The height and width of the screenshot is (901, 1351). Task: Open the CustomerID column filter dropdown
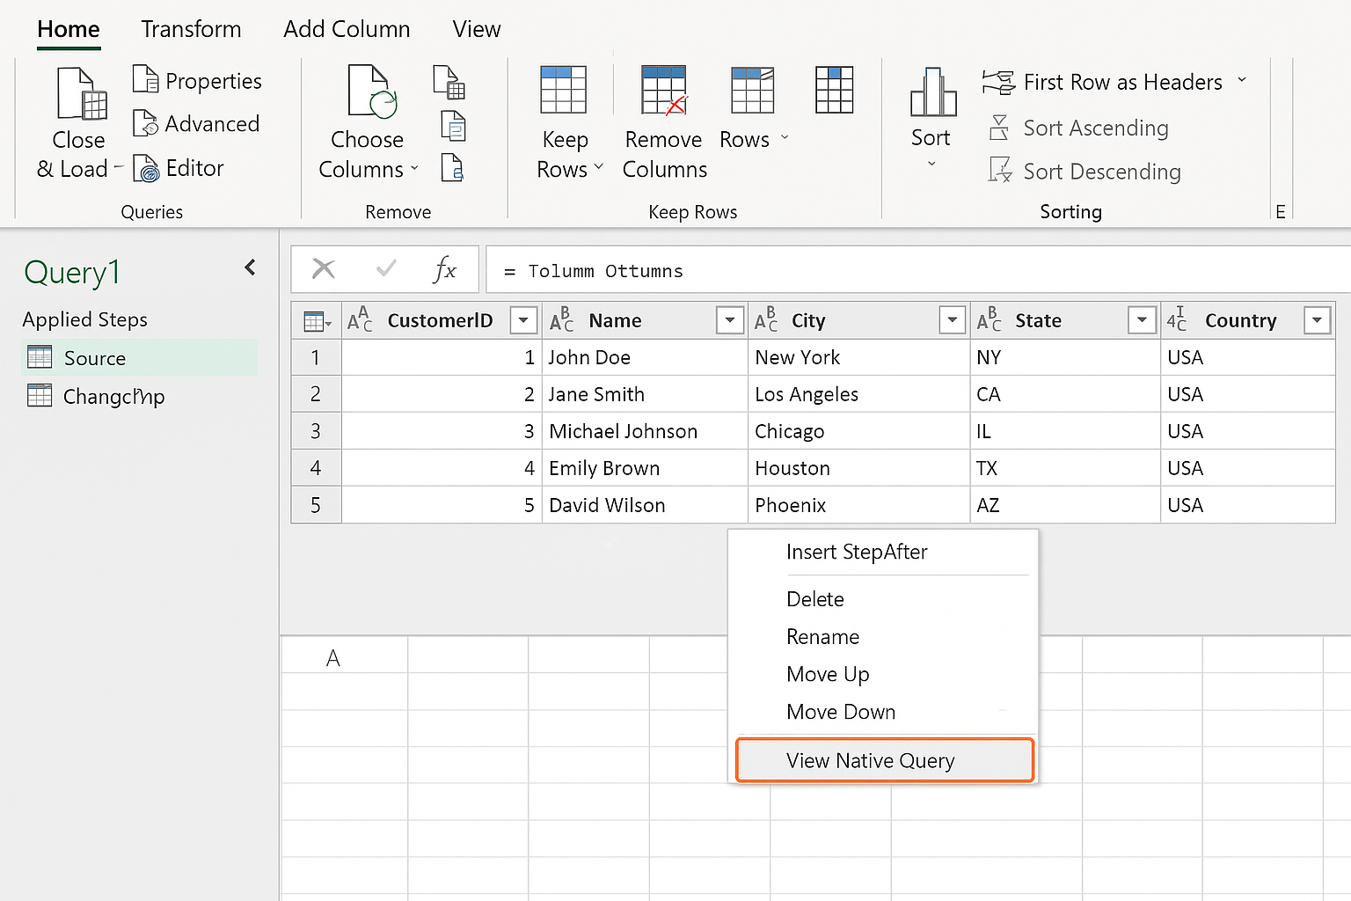523,320
